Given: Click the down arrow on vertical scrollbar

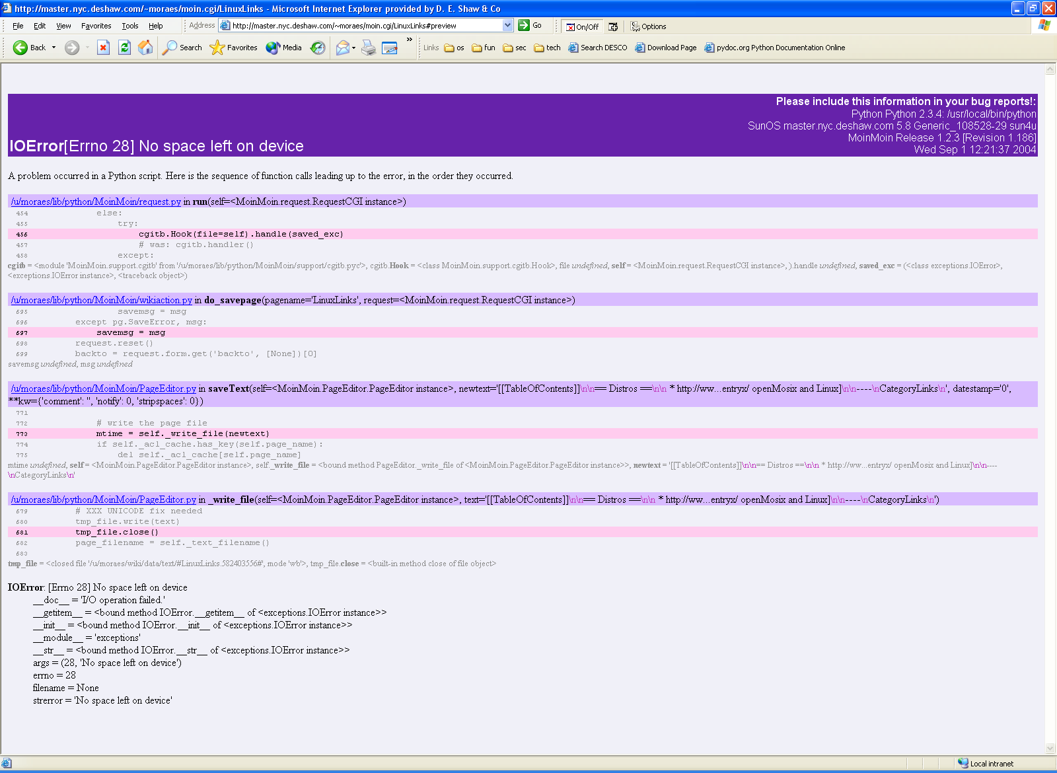Looking at the screenshot, I should tap(1050, 749).
